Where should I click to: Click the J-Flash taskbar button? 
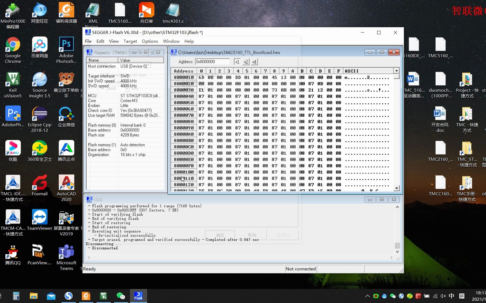138,296
